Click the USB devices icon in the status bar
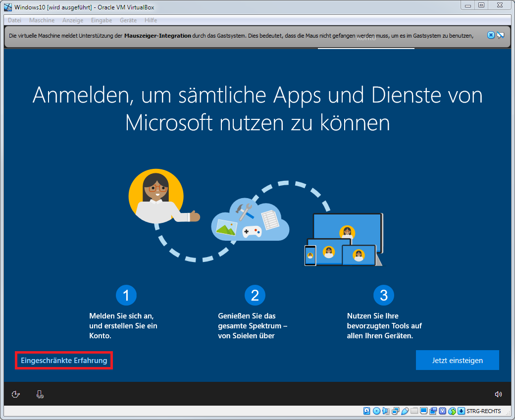 tap(405, 411)
